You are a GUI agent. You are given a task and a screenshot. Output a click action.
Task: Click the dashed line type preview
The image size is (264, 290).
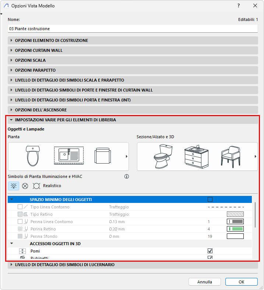coord(226,207)
